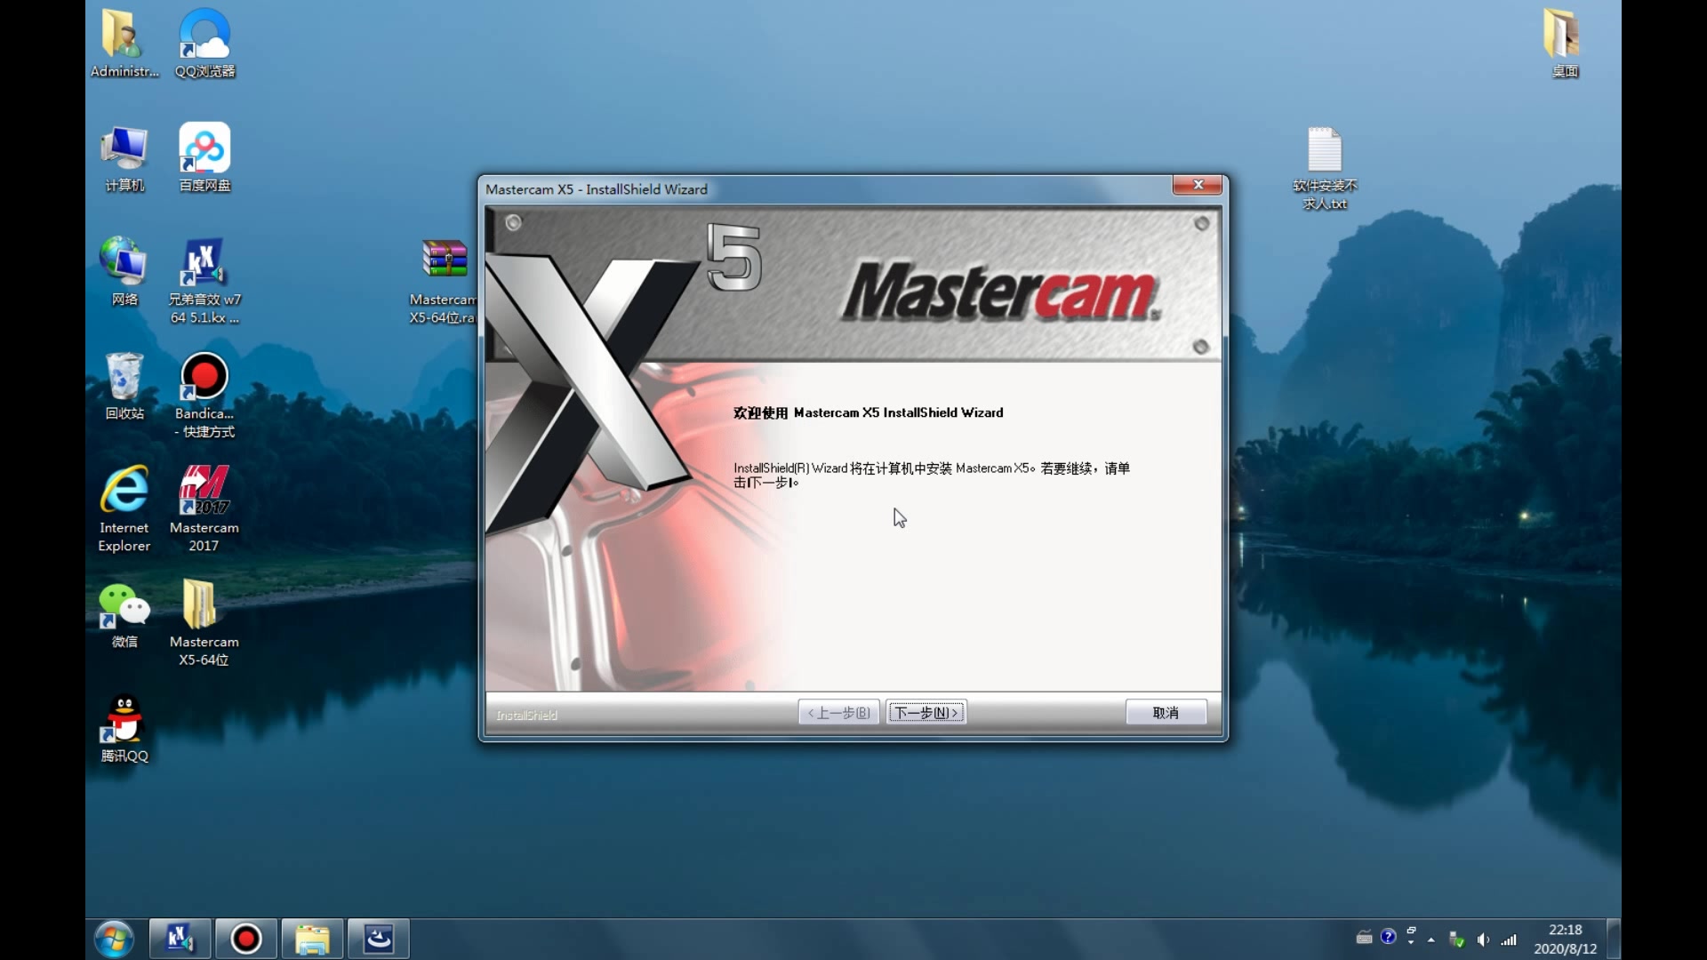
Task: Show hidden tray icons arrow
Action: [1431, 940]
